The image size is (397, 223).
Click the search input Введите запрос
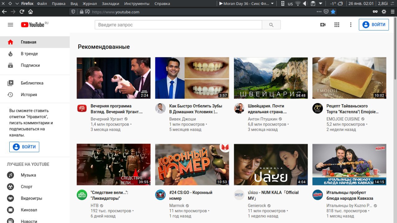click(178, 25)
